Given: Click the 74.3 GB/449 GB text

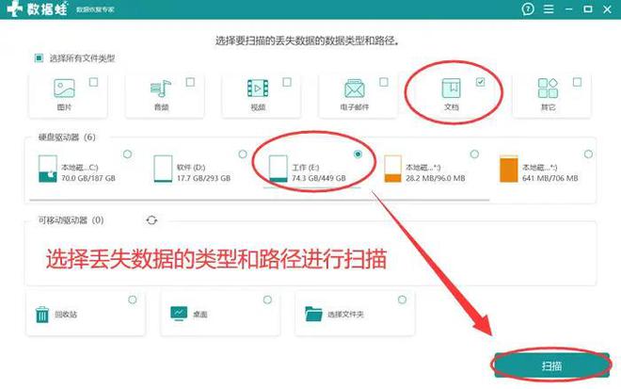Looking at the screenshot, I should (319, 178).
